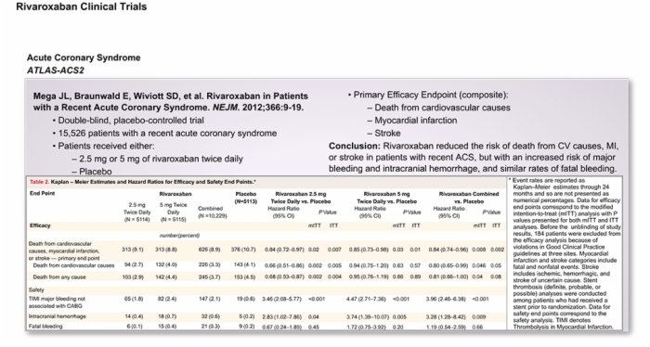650x347 pixels.
Task: Click the Primary Efficacy Endpoint bullet
Action: (428, 95)
